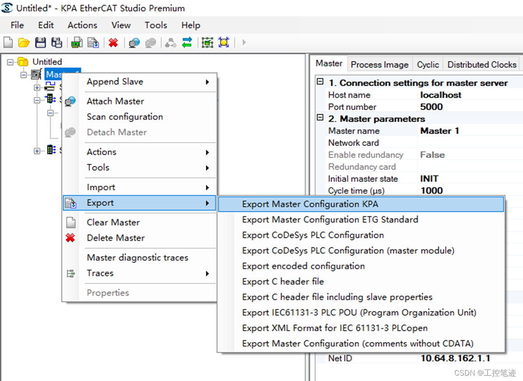Open the Tools submenu in context menu
This screenshot has height=381, width=523.
(x=140, y=168)
